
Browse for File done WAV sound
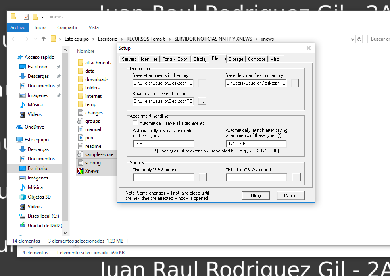click(x=296, y=177)
